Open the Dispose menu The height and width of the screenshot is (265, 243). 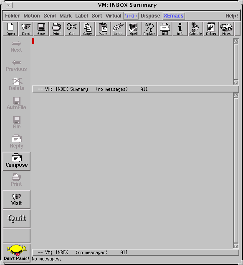coord(150,16)
